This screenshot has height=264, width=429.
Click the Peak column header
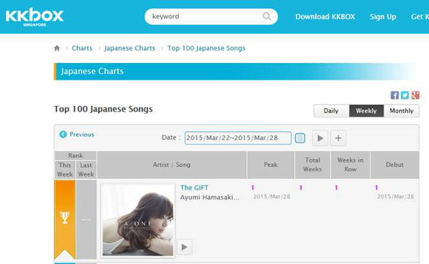coord(270,165)
